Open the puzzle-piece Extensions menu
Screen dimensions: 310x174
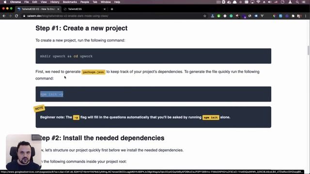(293, 16)
